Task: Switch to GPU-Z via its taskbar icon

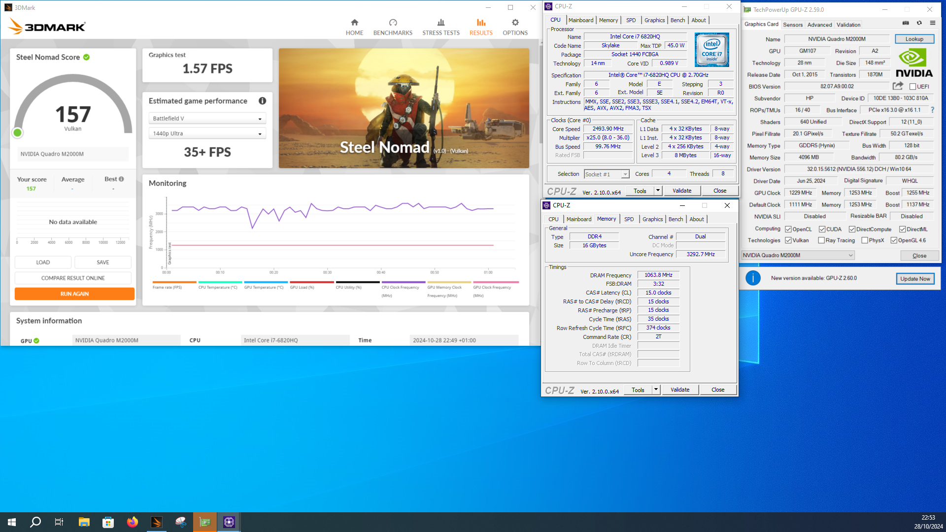Action: click(x=205, y=522)
